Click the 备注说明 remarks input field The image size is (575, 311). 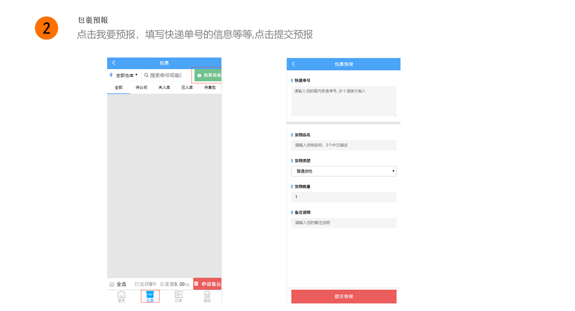344,223
